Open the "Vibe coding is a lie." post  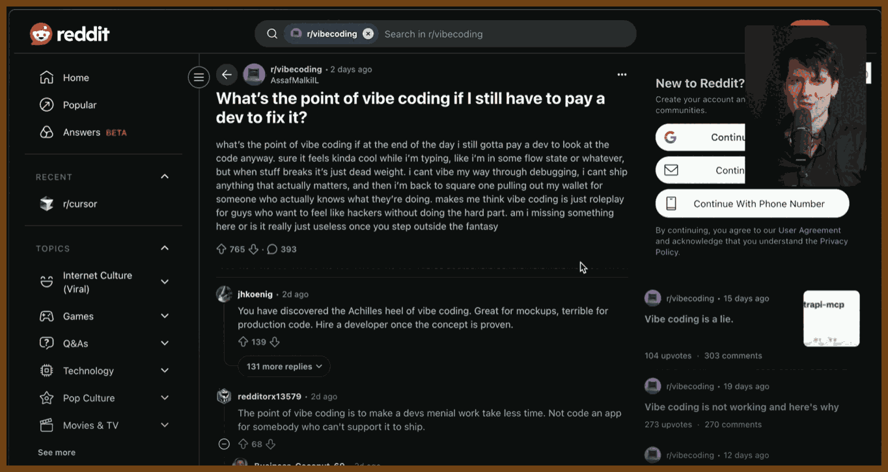(688, 319)
